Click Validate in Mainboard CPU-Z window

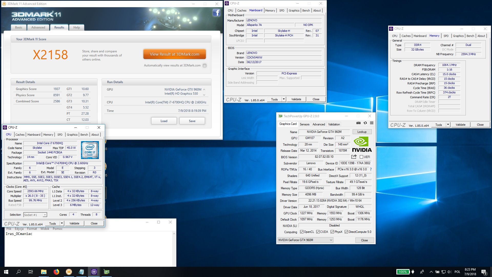pyautogui.click(x=296, y=99)
